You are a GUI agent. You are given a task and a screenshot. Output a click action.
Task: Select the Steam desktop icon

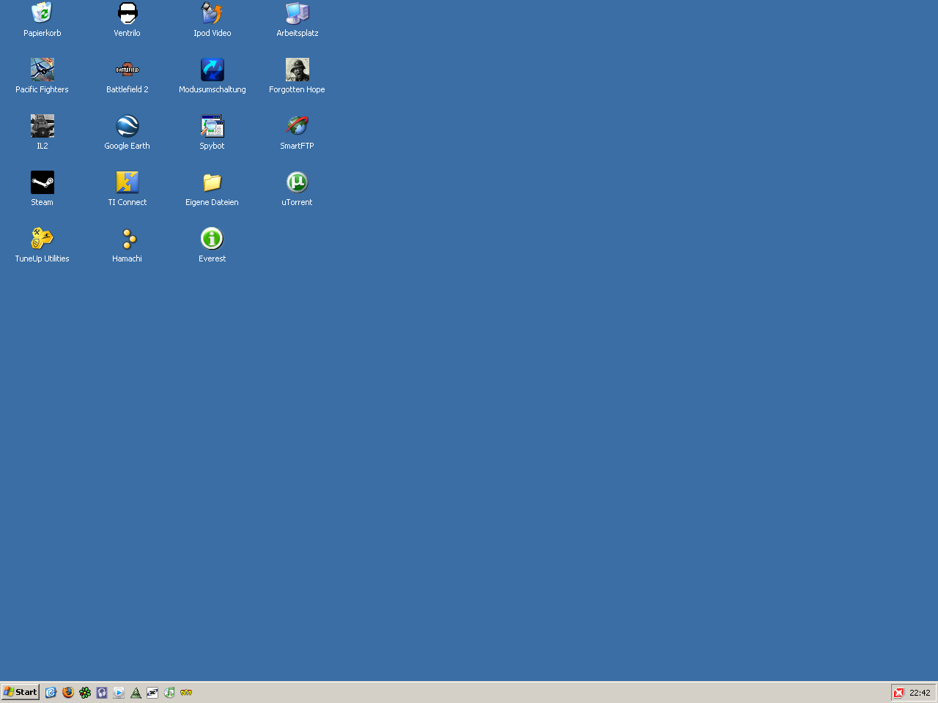coord(43,182)
